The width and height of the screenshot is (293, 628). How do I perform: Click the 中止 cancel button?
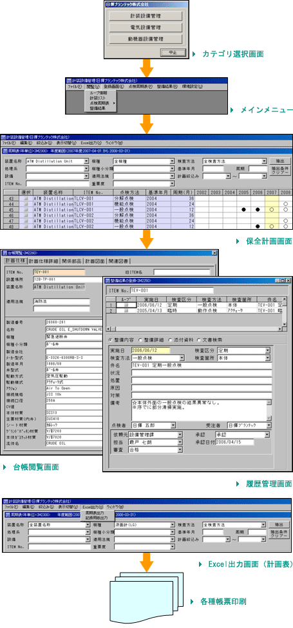(173, 52)
